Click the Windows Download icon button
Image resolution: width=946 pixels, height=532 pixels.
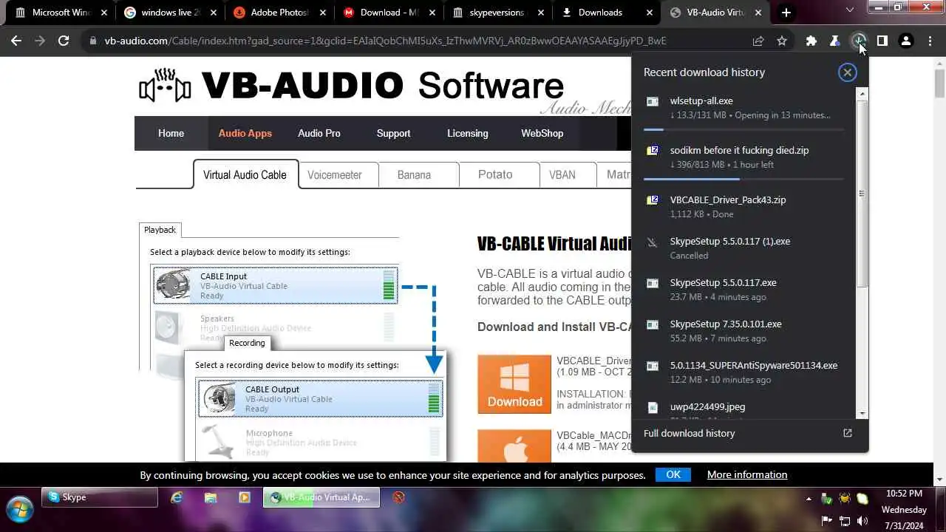tap(514, 384)
